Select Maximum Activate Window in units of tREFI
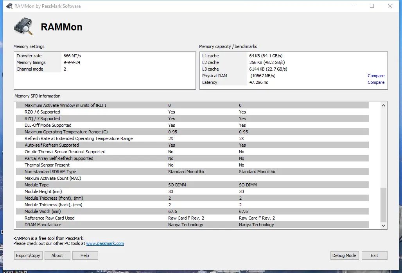 tap(192, 105)
